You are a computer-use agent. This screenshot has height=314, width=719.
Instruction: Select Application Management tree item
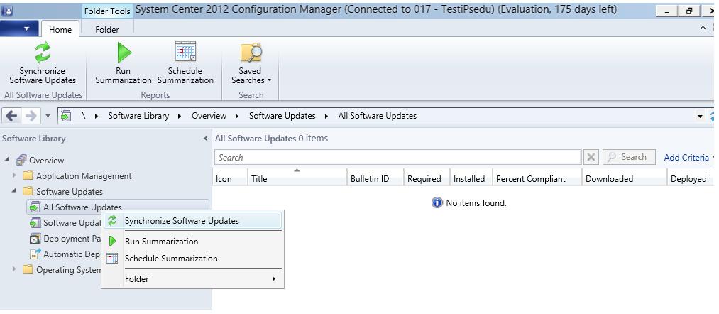(84, 175)
